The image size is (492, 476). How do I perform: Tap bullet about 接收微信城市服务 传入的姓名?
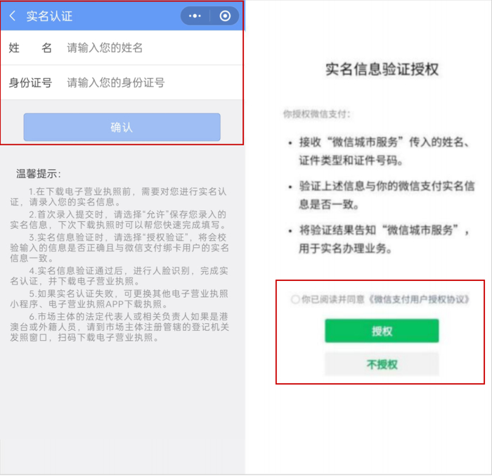[x=384, y=151]
